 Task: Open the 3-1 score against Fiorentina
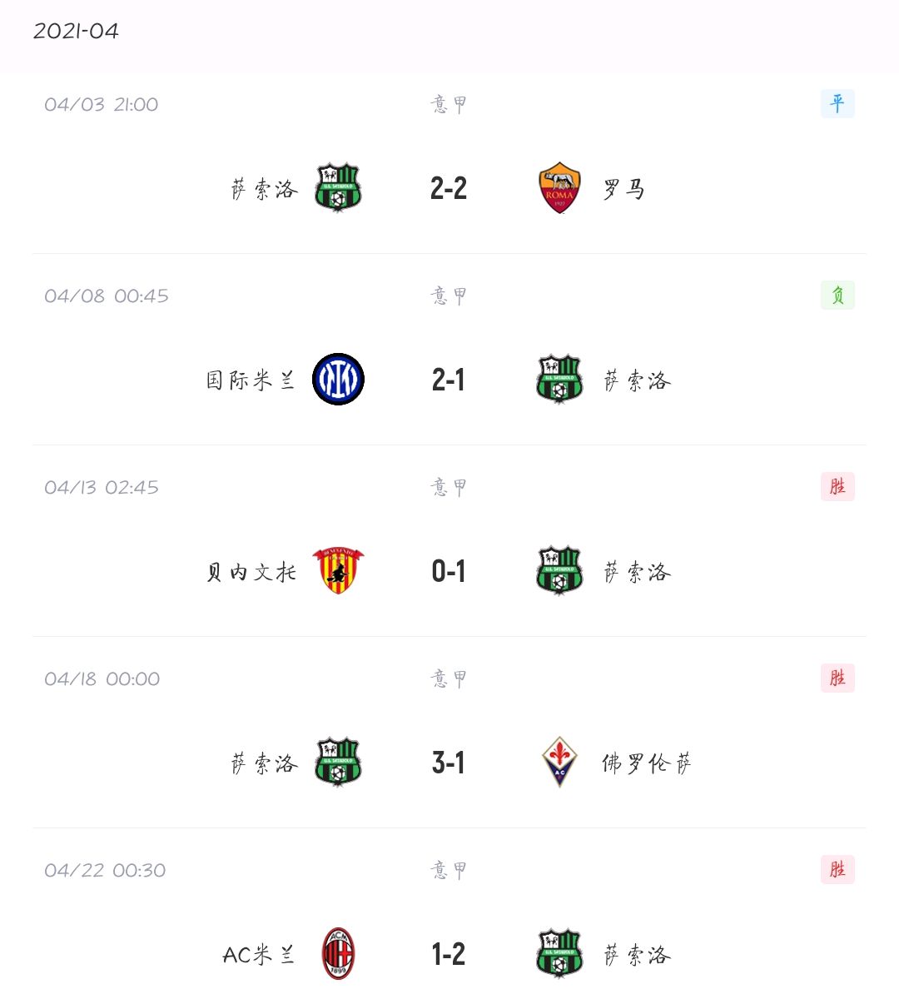(449, 763)
